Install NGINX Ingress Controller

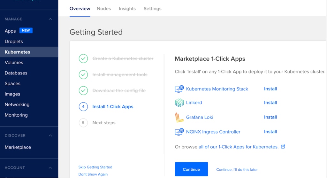click(270, 132)
